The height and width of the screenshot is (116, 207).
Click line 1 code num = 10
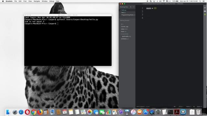(x=151, y=8)
